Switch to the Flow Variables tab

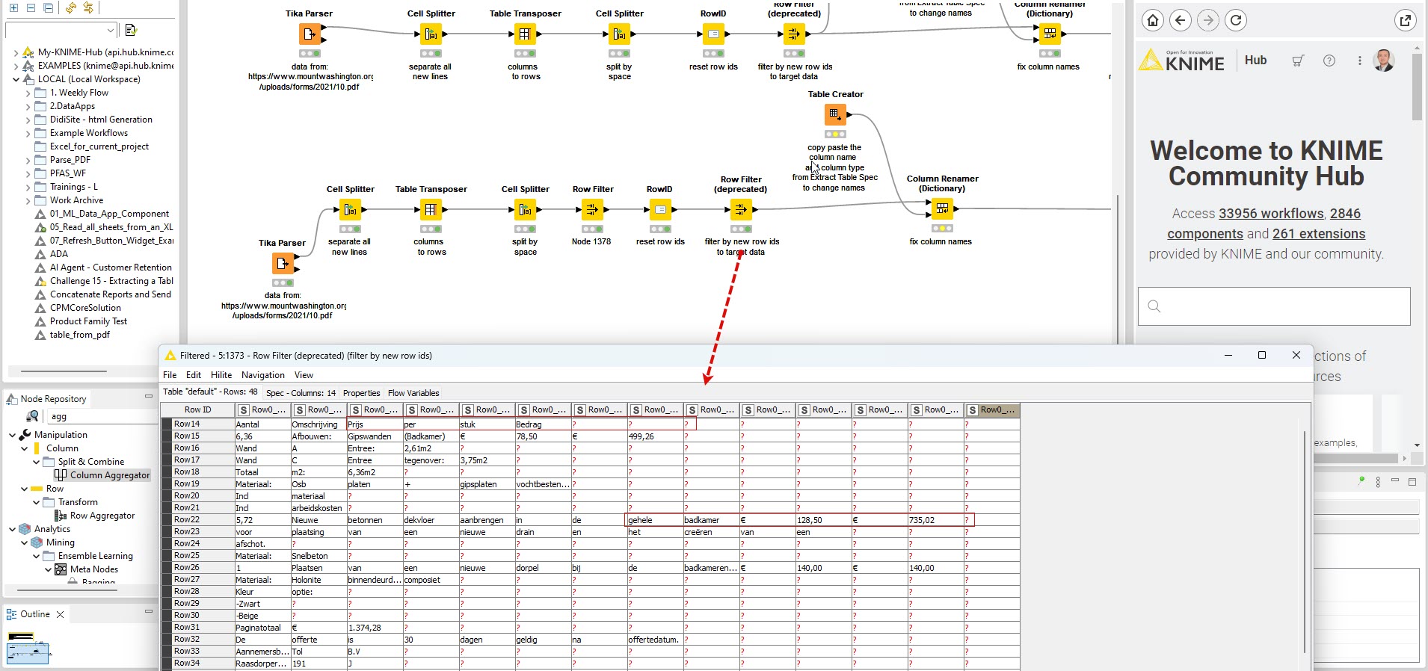click(413, 393)
